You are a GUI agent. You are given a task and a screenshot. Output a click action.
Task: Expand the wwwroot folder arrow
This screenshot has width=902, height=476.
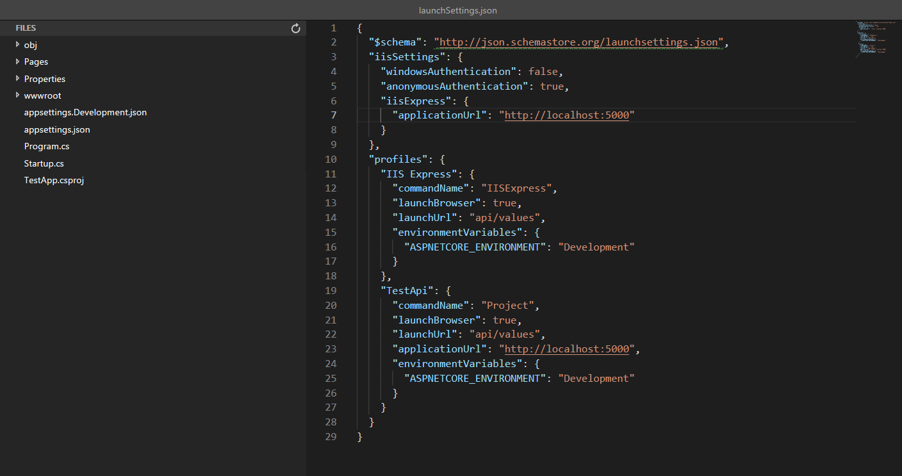(18, 95)
